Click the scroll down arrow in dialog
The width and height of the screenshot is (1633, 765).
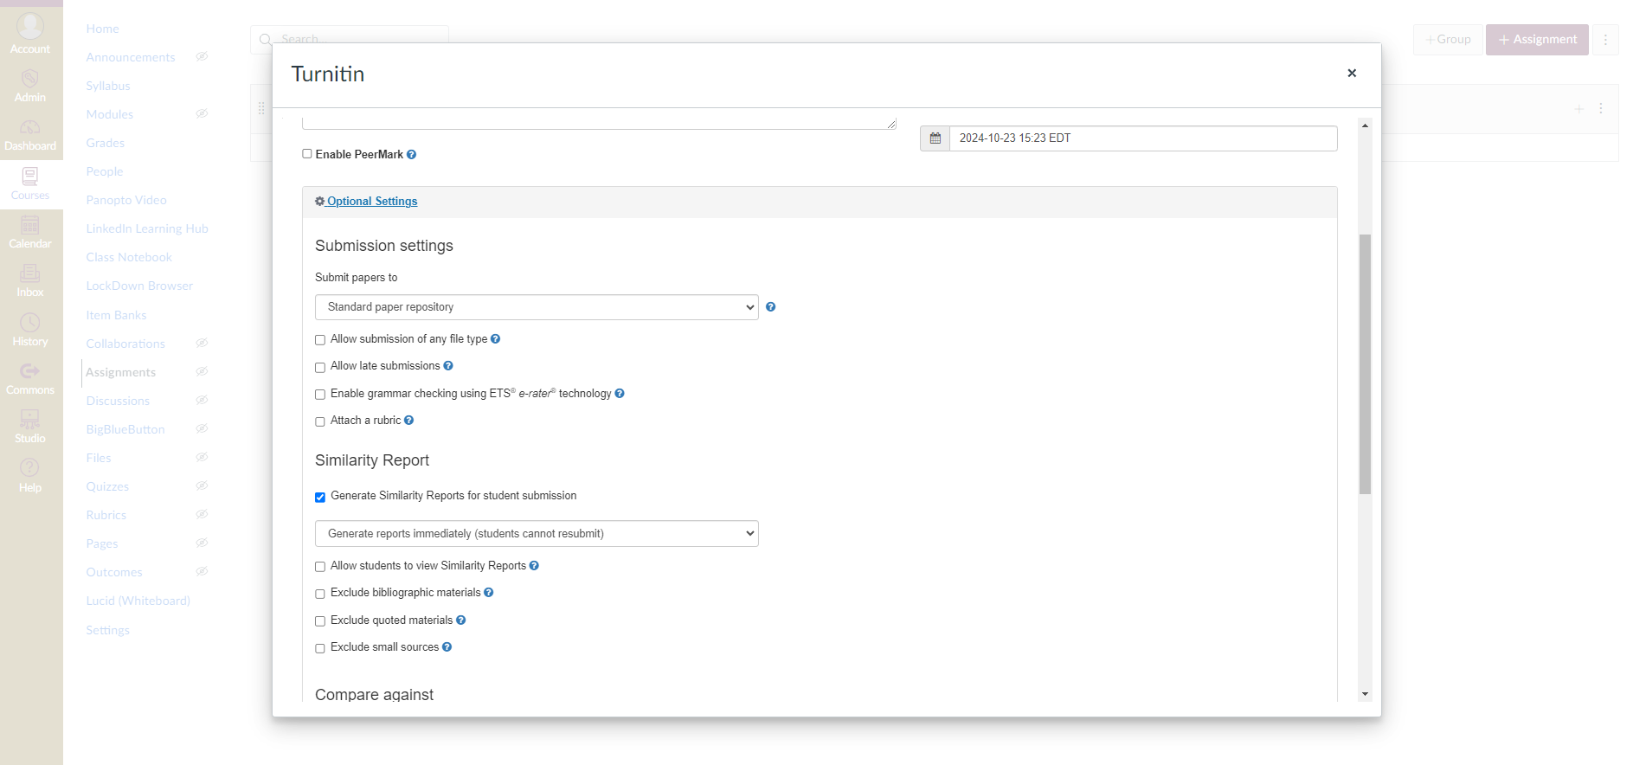[x=1365, y=694]
